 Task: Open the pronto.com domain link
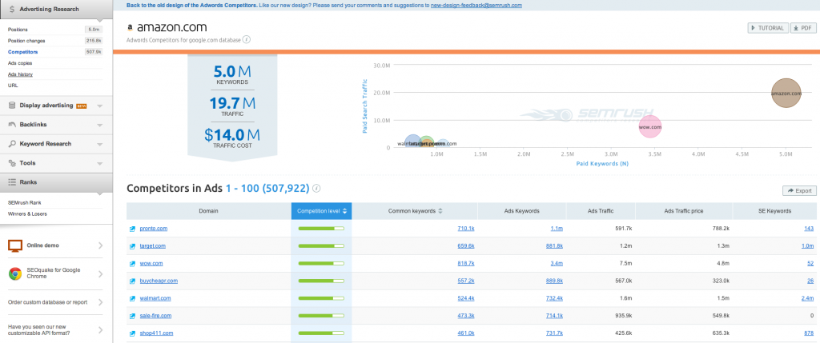coord(153,229)
